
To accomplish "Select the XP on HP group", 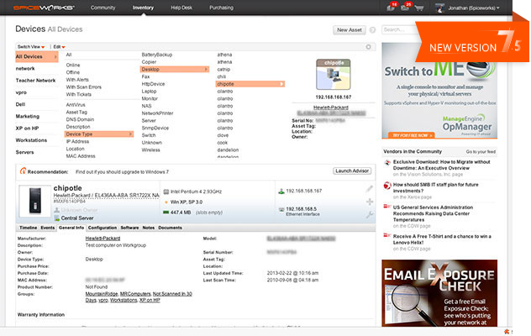I will tap(27, 129).
